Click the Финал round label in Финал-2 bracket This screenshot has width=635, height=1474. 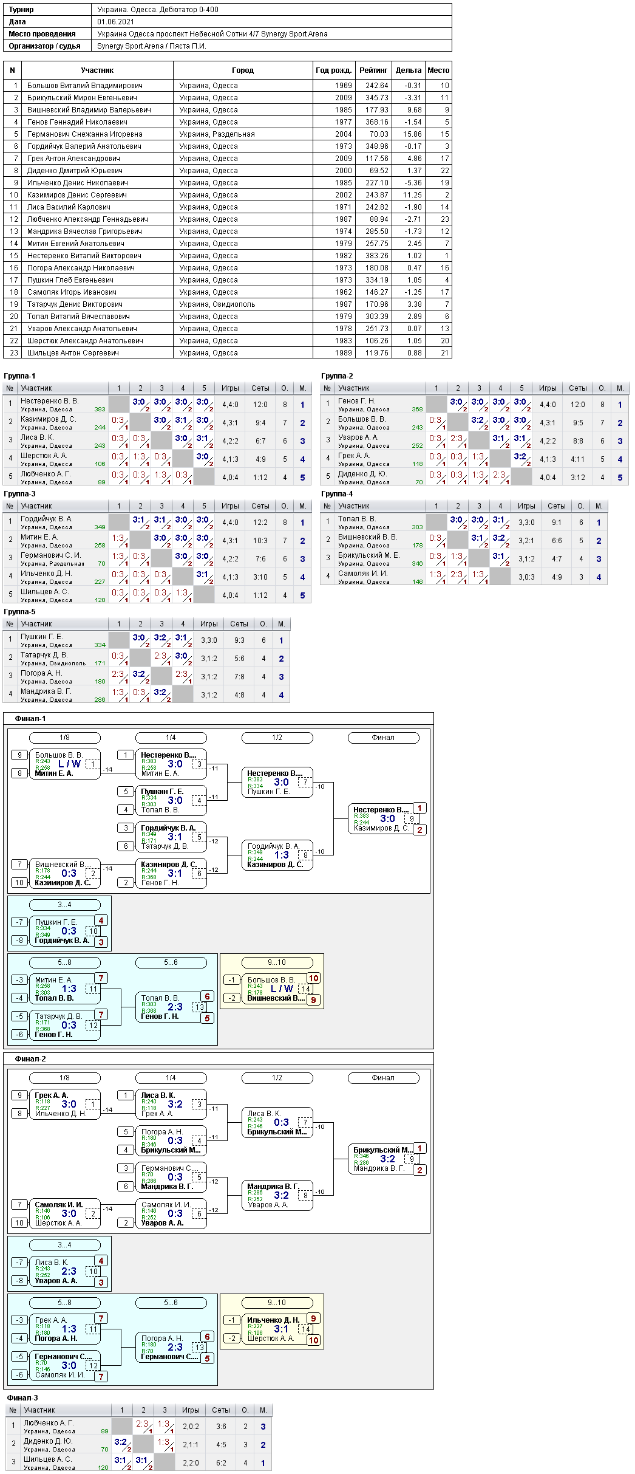[x=384, y=1078]
